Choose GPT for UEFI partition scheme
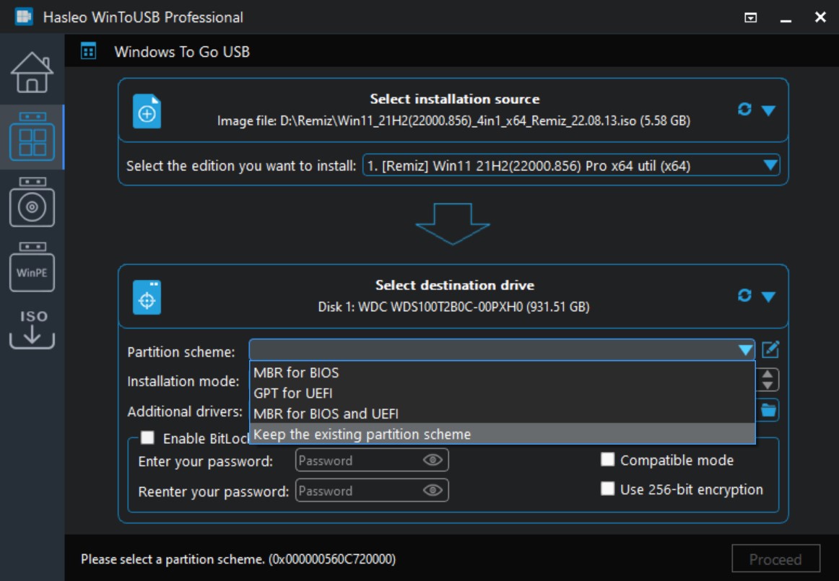 [502, 393]
